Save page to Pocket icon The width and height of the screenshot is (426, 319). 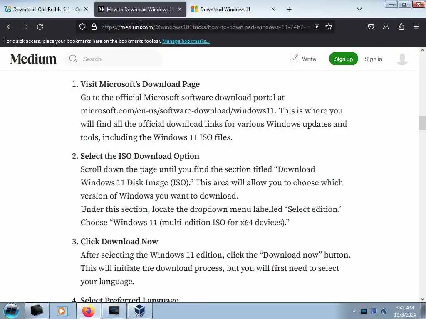click(371, 27)
